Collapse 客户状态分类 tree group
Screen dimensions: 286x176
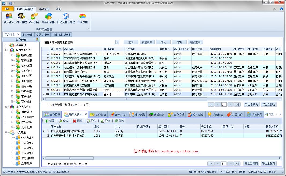coord(6,107)
